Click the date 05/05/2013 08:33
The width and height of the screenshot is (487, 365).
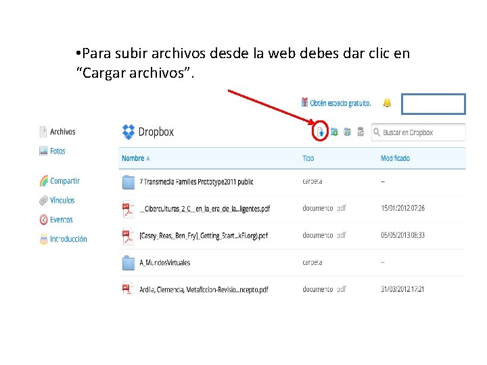pos(403,235)
